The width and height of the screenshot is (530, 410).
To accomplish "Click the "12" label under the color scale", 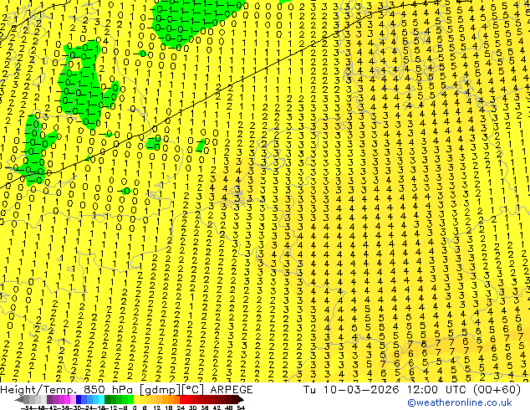I will [x=157, y=407].
